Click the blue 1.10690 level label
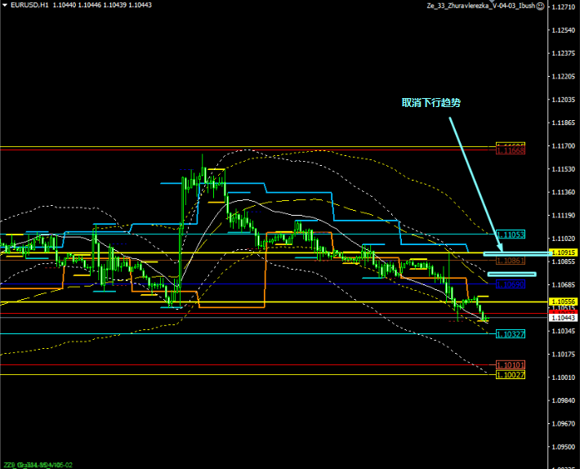The image size is (580, 469). [x=511, y=284]
